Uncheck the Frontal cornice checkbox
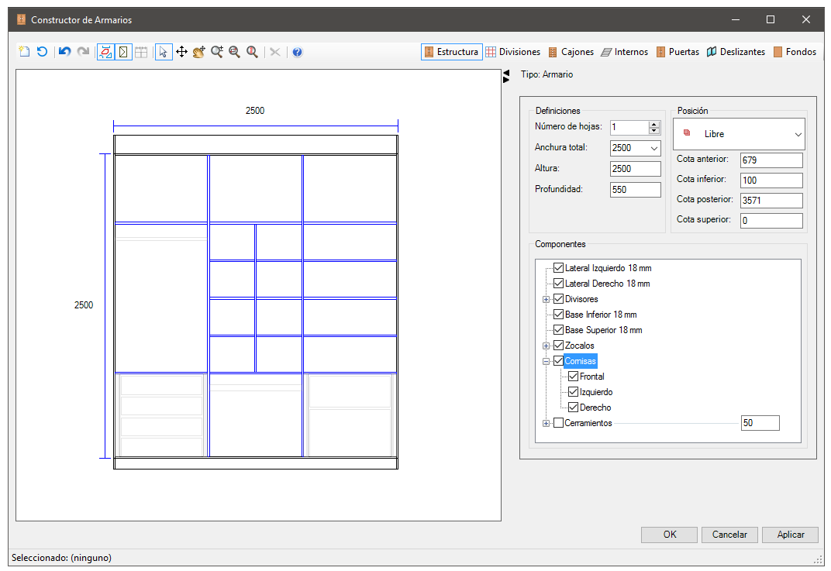 (573, 376)
